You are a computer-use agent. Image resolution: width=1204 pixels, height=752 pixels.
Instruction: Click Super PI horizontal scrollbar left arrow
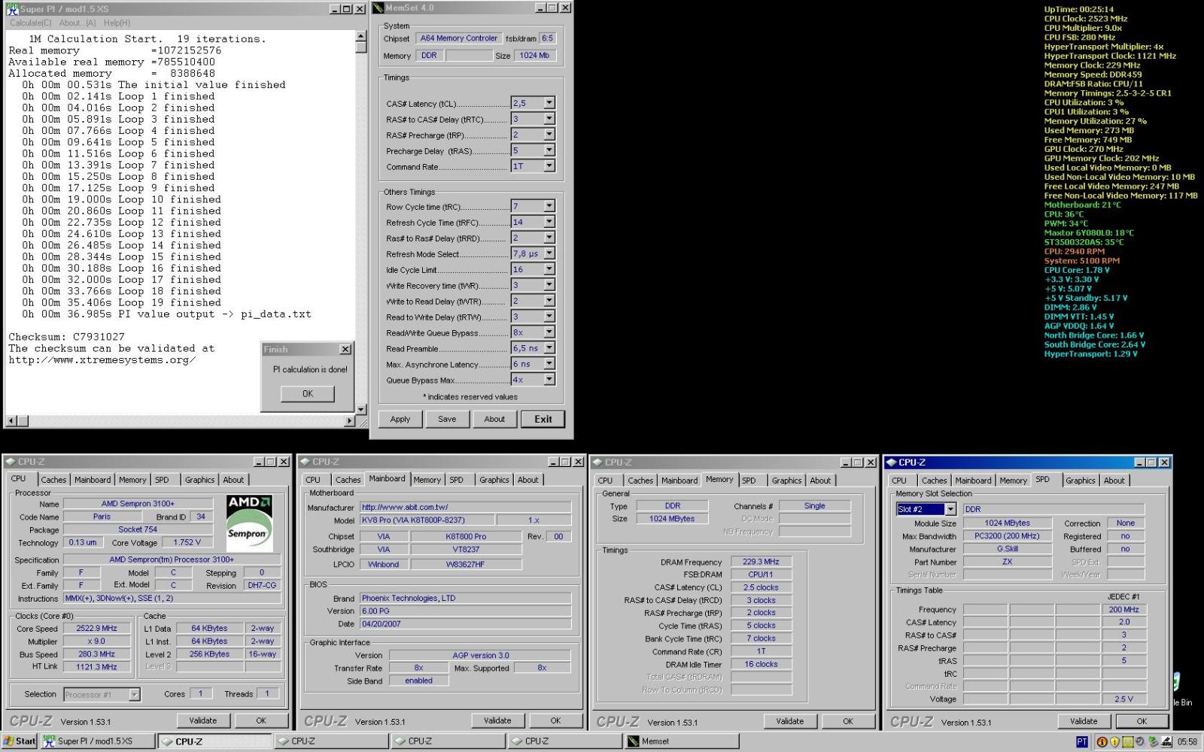[x=11, y=421]
